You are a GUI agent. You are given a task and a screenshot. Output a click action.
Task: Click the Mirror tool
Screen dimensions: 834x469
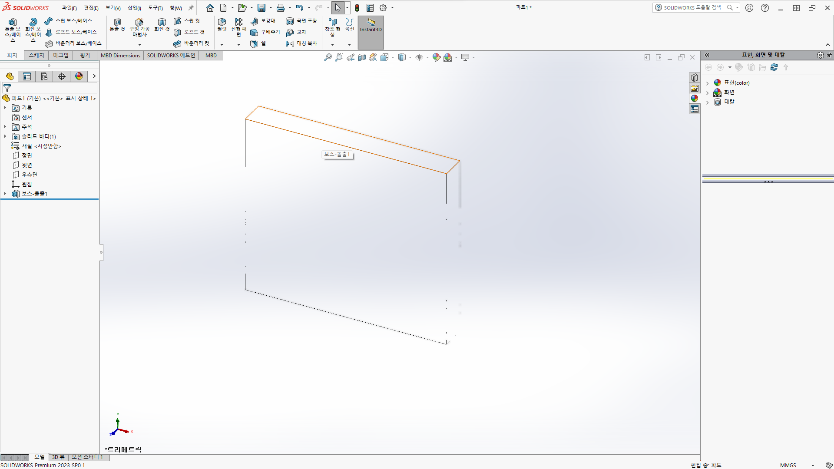coord(301,43)
